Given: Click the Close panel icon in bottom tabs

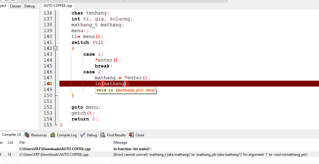Looking at the screenshot, I should point(131,135).
